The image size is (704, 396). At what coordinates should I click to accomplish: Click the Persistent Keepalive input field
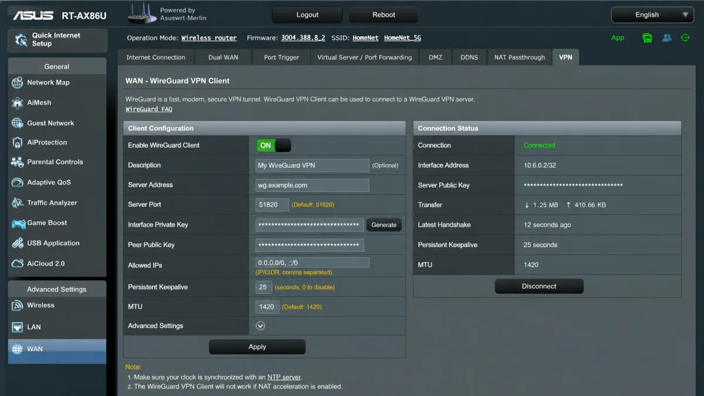[264, 287]
